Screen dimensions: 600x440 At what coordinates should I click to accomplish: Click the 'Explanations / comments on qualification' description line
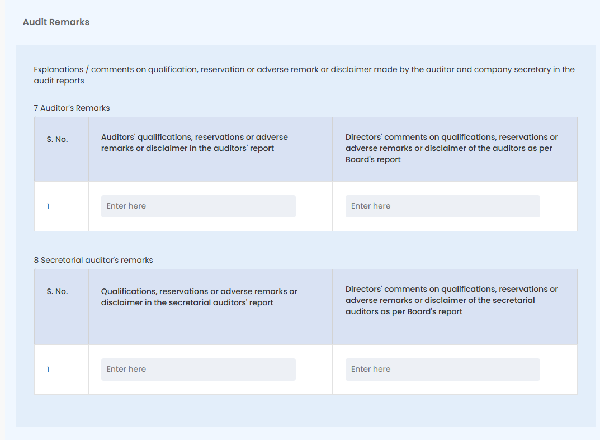(x=304, y=70)
